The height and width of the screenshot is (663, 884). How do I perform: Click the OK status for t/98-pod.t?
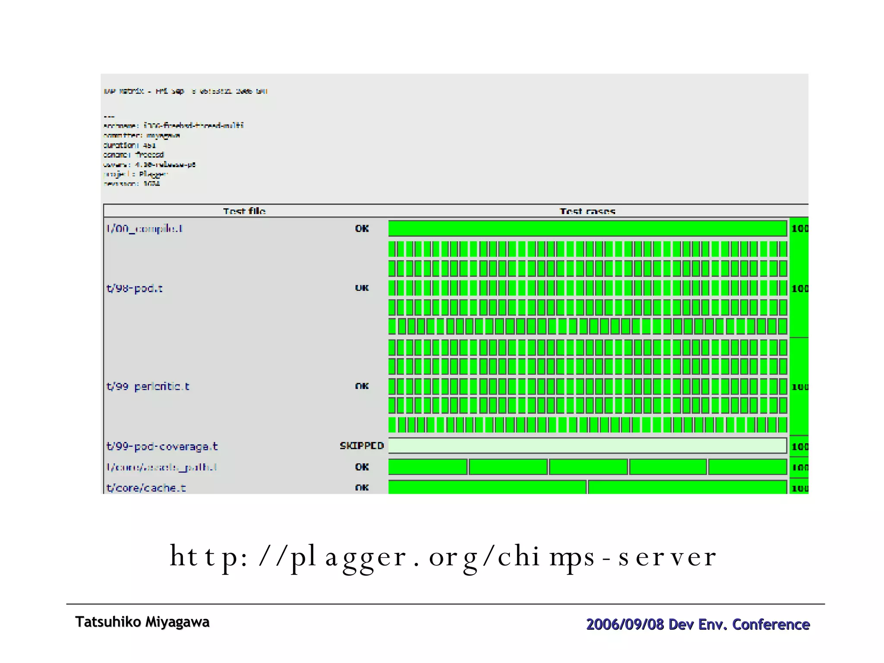[x=362, y=288]
